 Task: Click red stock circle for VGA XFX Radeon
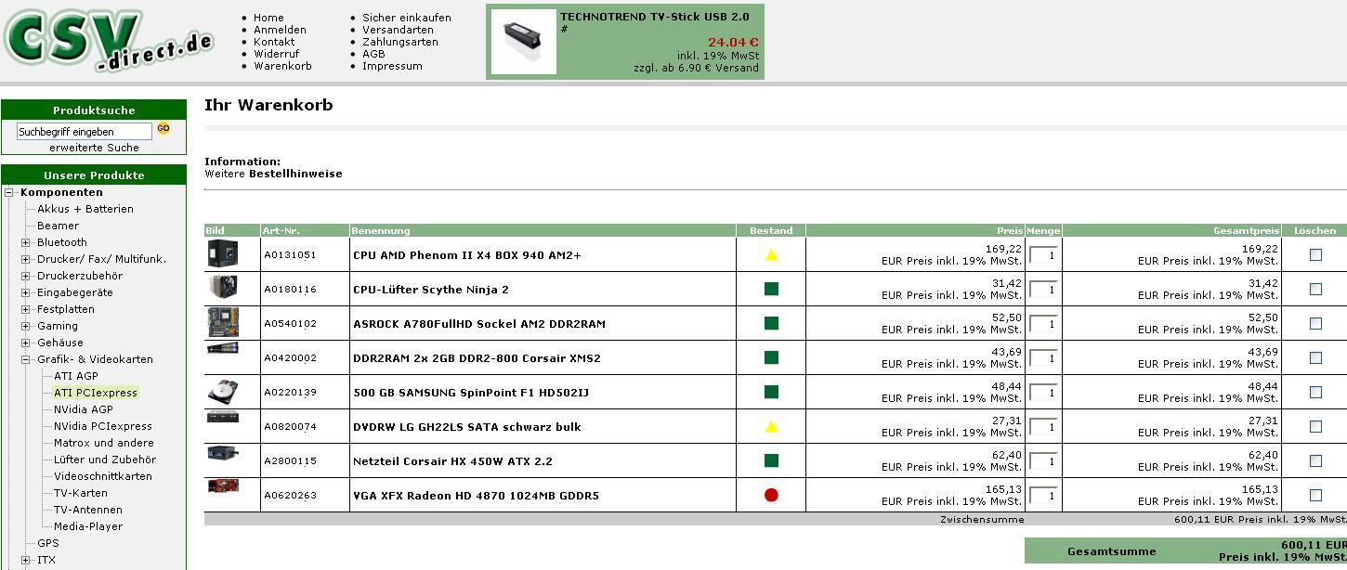pos(771,495)
